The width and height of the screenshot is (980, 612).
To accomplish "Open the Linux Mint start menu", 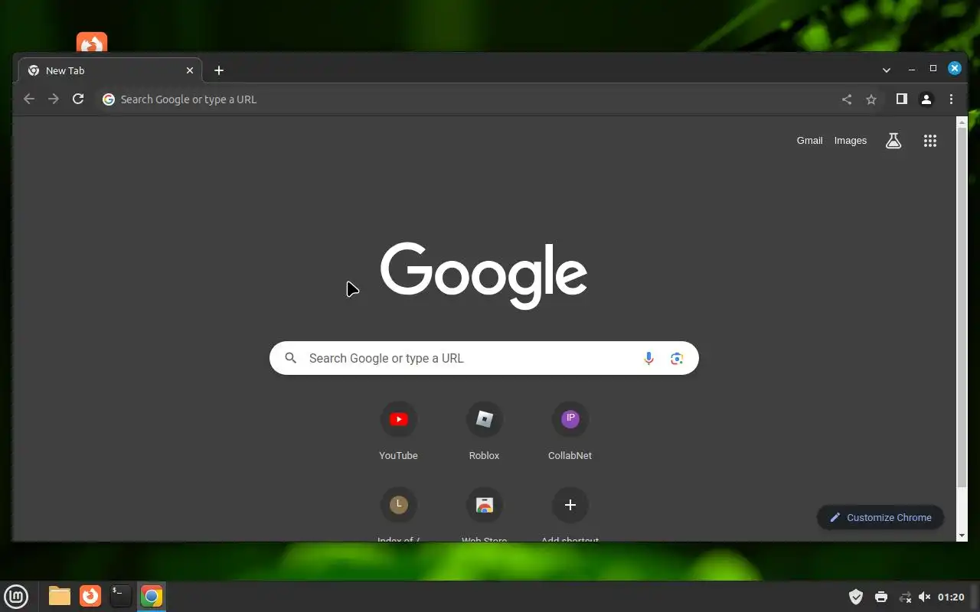I will (16, 596).
